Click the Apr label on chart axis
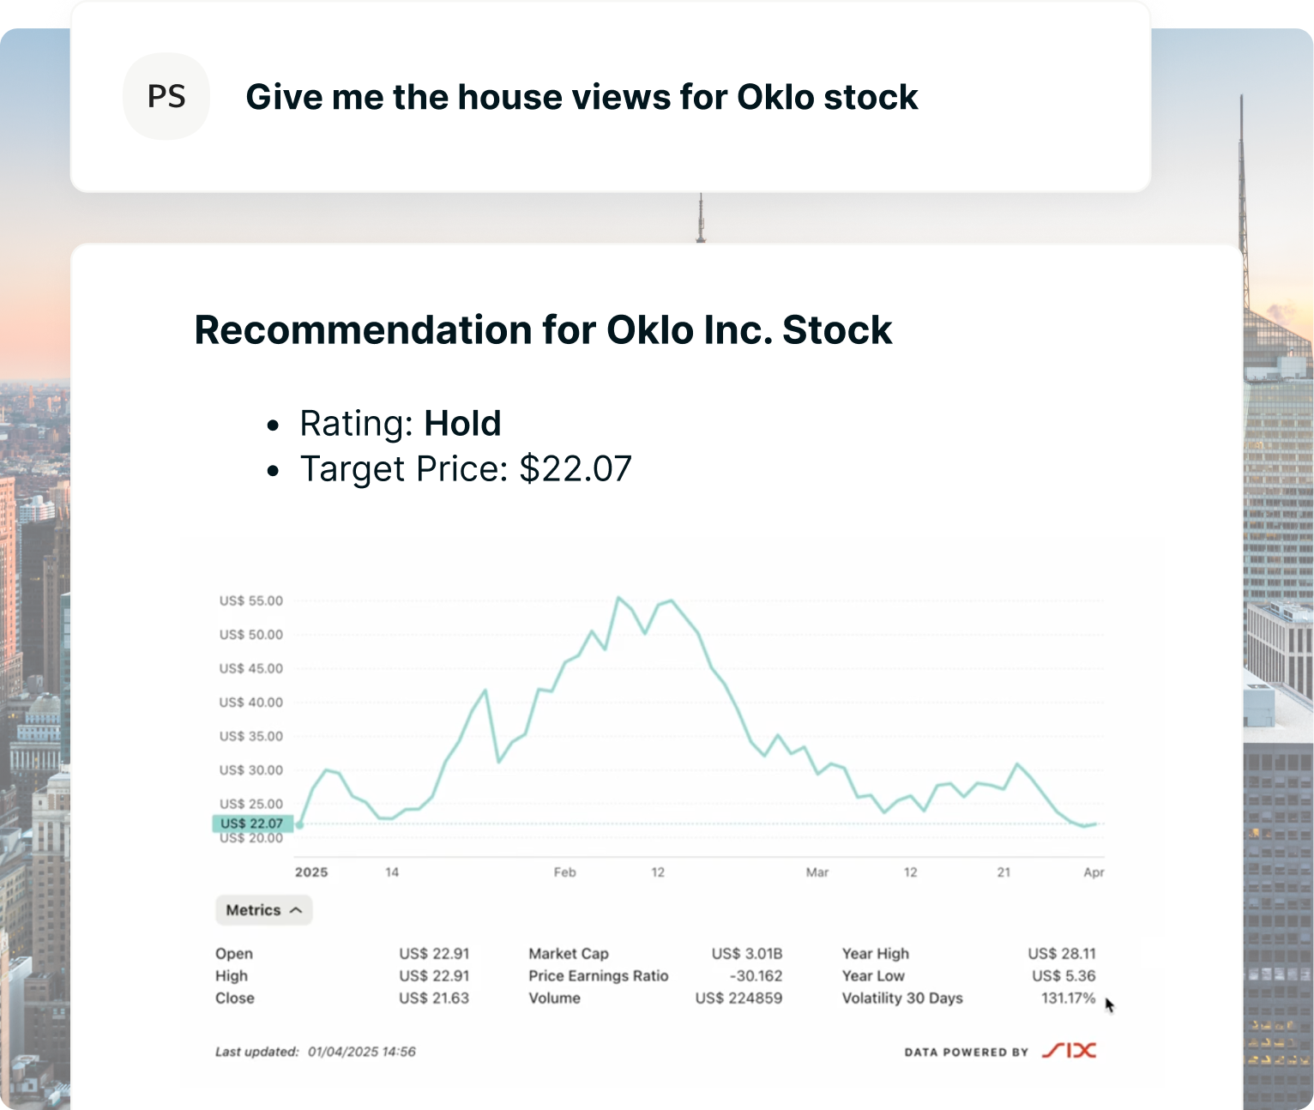 pyautogui.click(x=1094, y=872)
